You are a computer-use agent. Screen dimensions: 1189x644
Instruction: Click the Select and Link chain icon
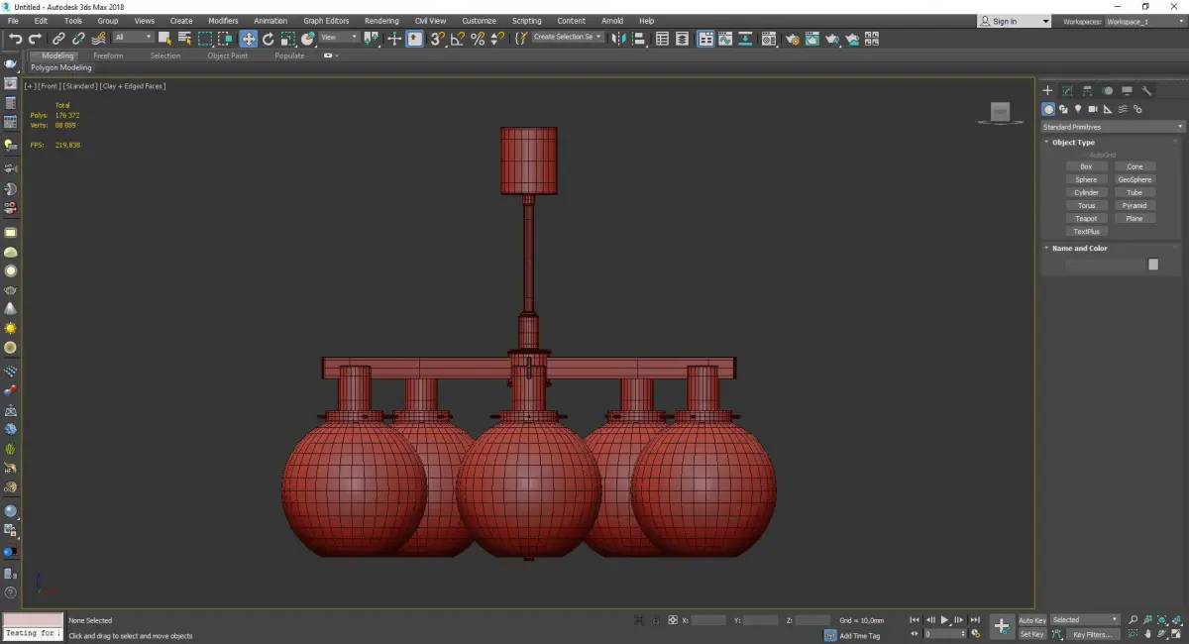[59, 39]
